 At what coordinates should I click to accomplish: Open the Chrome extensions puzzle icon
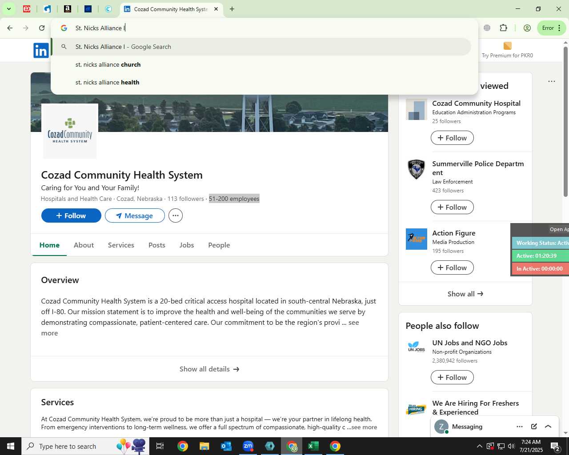503,28
